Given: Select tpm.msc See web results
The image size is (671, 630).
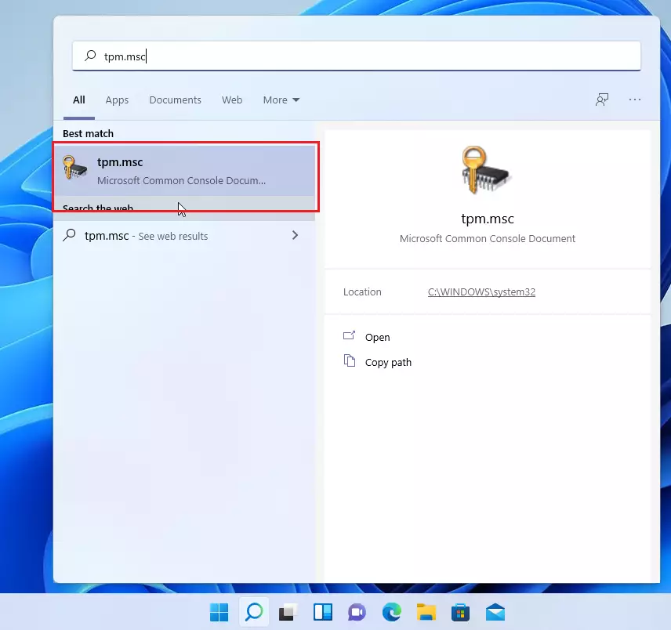Looking at the screenshot, I should point(184,236).
